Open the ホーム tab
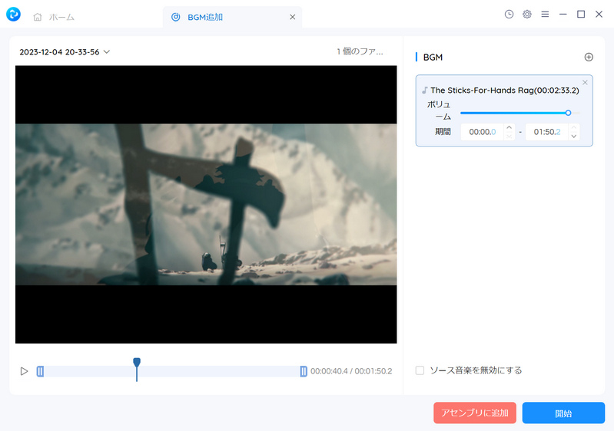 click(x=54, y=17)
